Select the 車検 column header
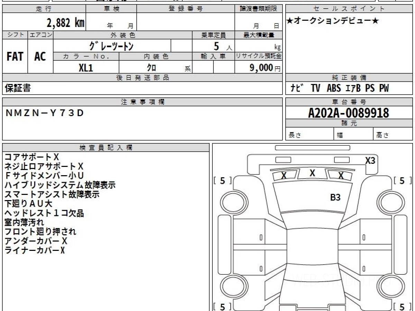The width and height of the screenshot is (415, 311). [x=111, y=9]
